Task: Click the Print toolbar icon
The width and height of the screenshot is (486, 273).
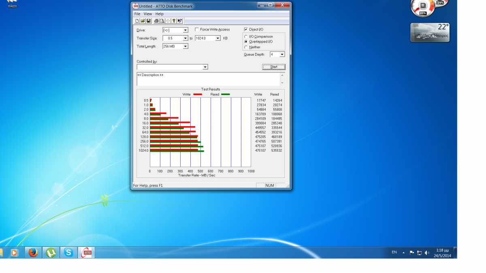Action: pyautogui.click(x=156, y=21)
